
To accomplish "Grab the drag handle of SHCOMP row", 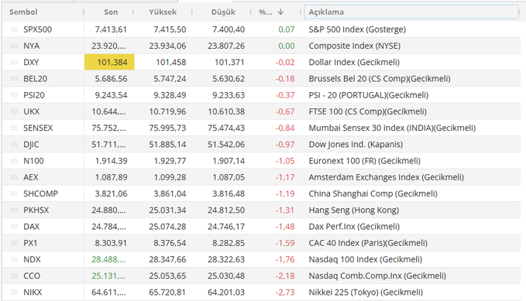I will [14, 193].
